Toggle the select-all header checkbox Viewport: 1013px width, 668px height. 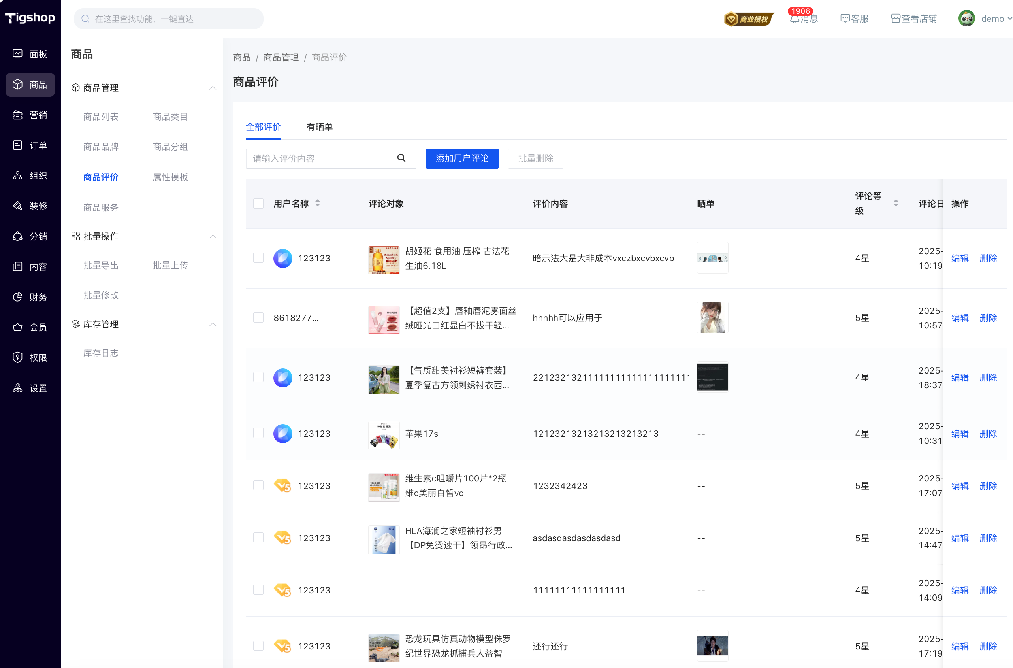click(x=258, y=204)
